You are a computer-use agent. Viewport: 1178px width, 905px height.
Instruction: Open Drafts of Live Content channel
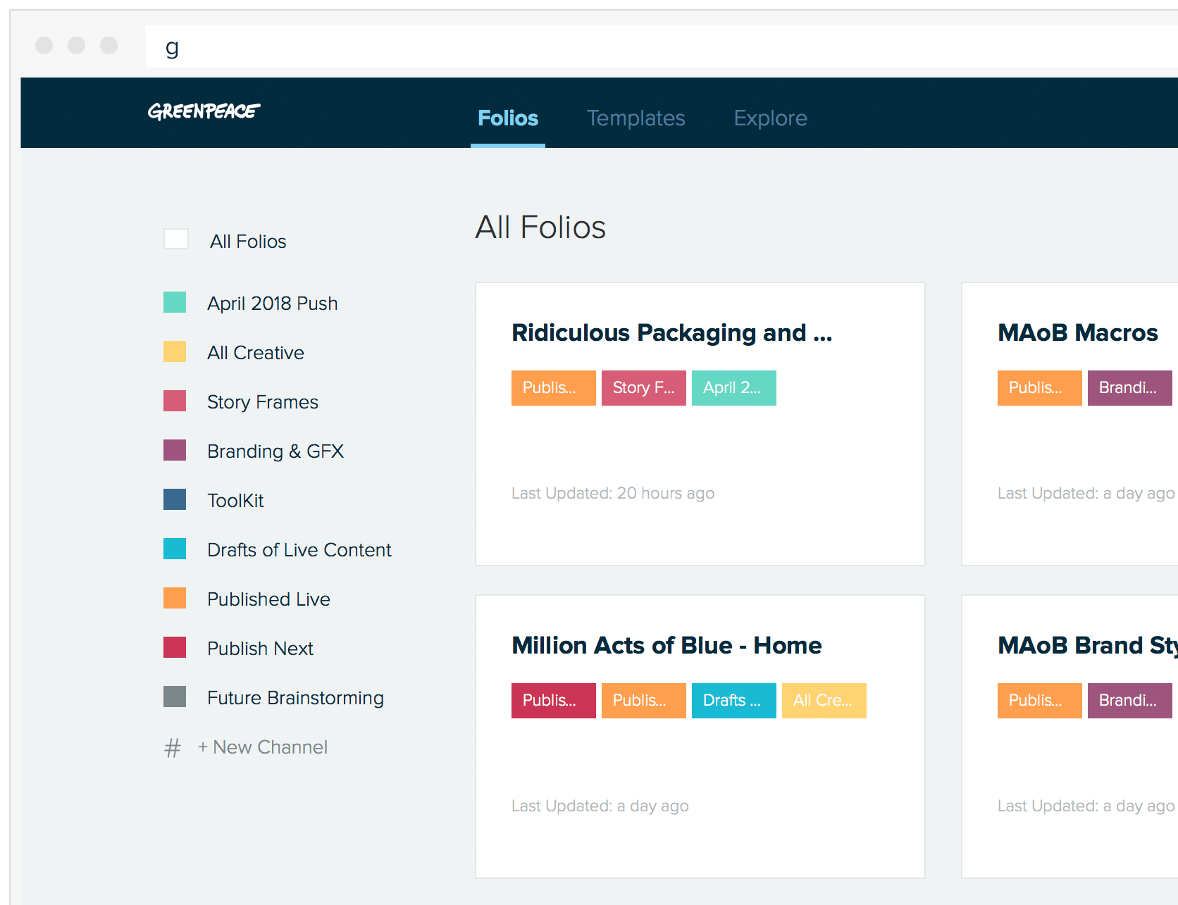click(299, 550)
